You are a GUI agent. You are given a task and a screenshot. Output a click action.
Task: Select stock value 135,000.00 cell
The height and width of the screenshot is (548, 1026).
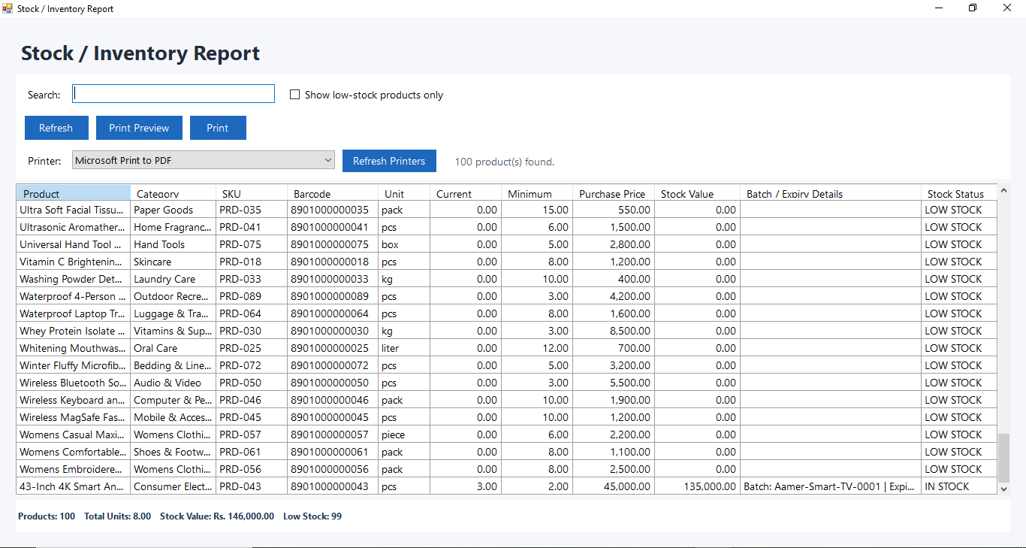pos(698,486)
